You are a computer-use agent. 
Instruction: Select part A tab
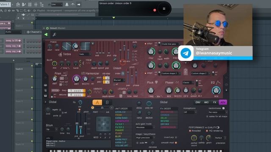(x=97, y=102)
